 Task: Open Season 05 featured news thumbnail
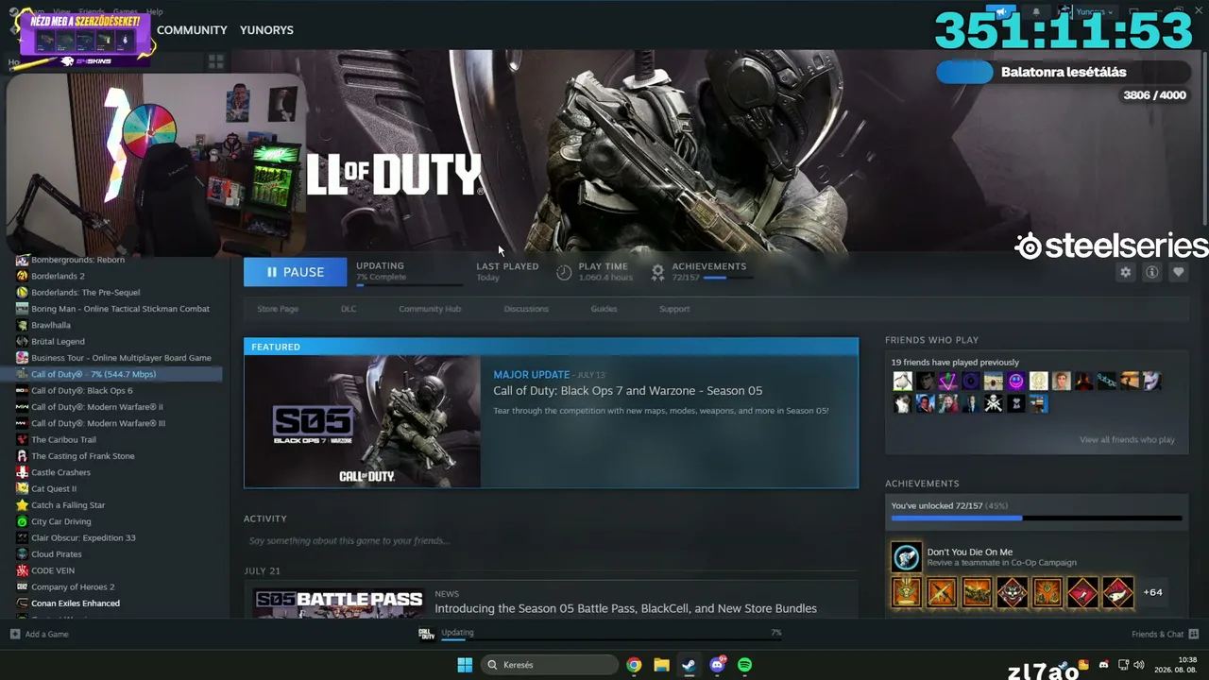point(362,421)
